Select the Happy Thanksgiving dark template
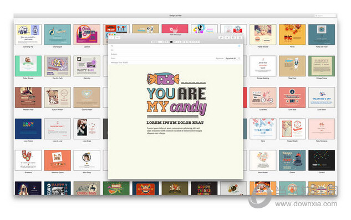This screenshot has height=220, width=351. pos(204,188)
